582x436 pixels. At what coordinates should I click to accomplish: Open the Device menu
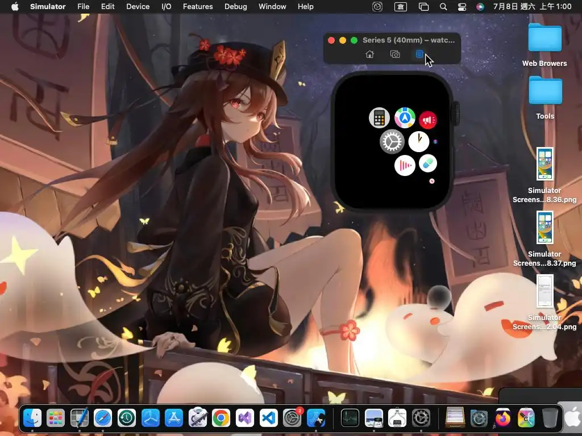click(x=138, y=6)
